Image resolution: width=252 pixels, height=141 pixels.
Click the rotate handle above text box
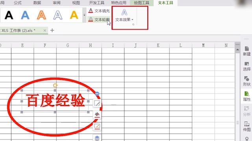(55, 85)
